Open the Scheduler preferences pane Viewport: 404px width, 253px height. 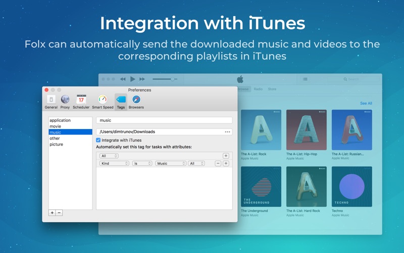81,102
